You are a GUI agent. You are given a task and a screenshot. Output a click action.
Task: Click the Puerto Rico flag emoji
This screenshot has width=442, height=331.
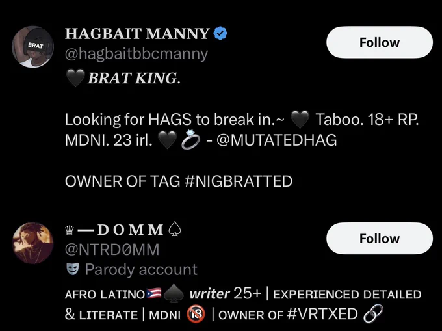click(x=154, y=294)
